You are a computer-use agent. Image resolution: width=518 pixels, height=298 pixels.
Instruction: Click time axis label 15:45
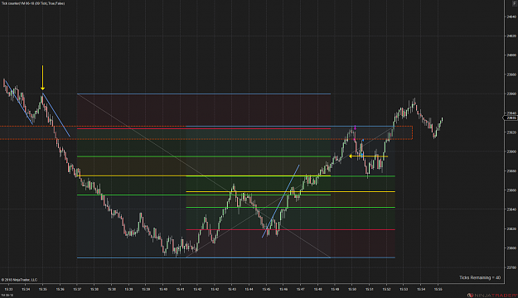266,290
